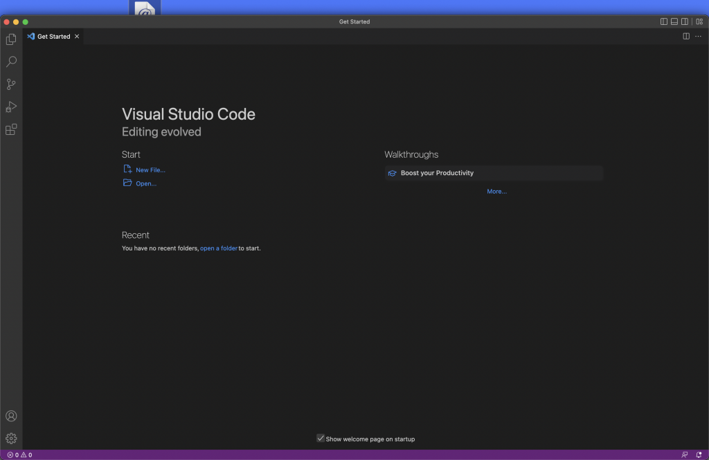Open notifications bell in status bar
The width and height of the screenshot is (709, 460).
click(x=699, y=455)
